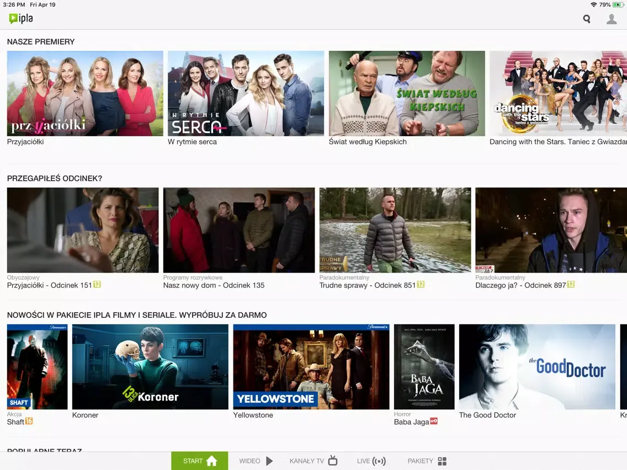This screenshot has width=627, height=470.
Task: Tap the age 12 badge on Trudne sprawy
Action: pos(421,285)
